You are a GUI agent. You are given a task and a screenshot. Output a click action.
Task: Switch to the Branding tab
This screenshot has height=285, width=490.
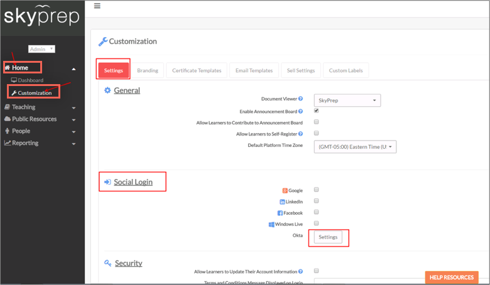pos(148,70)
